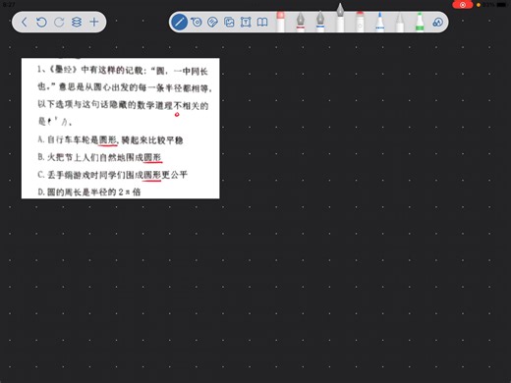Undo the last stroke

(41, 22)
